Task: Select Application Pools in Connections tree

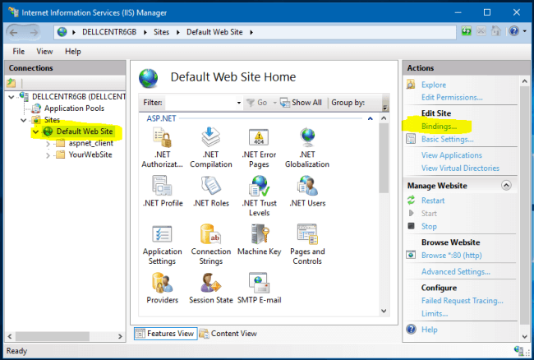Action: click(73, 108)
